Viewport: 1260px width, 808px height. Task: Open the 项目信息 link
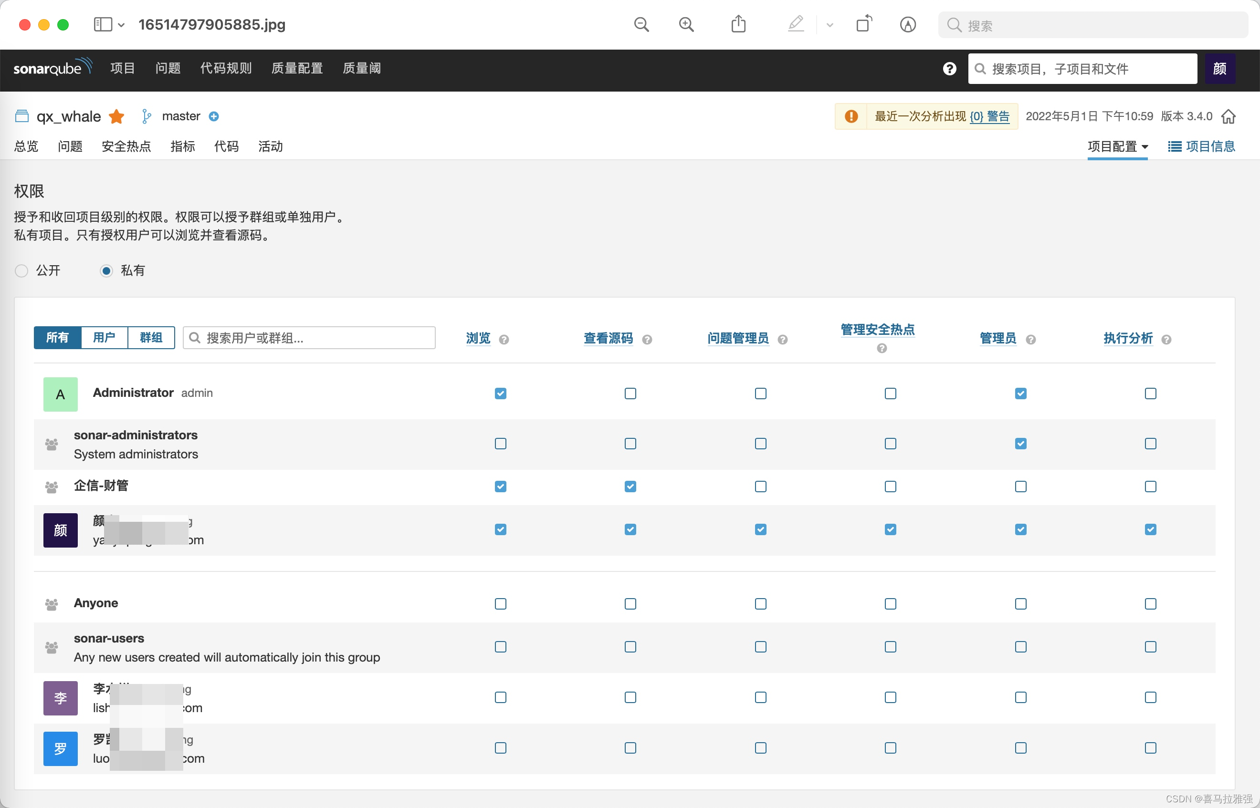1201,146
